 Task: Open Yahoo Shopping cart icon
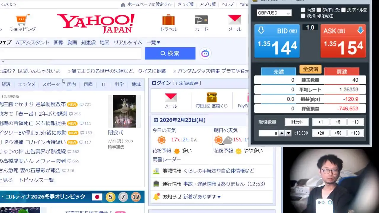[23, 20]
